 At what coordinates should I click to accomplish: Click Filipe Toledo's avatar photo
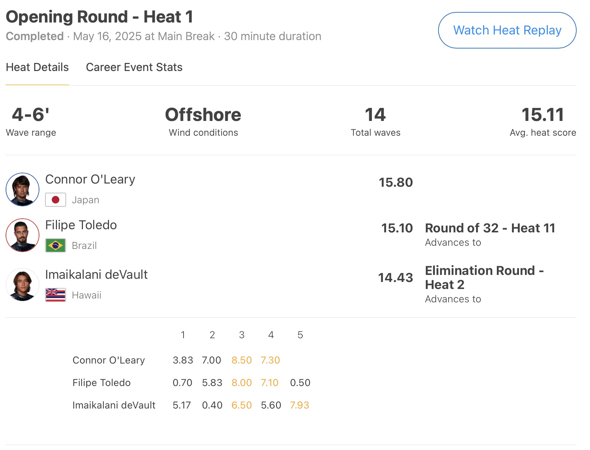coord(23,235)
